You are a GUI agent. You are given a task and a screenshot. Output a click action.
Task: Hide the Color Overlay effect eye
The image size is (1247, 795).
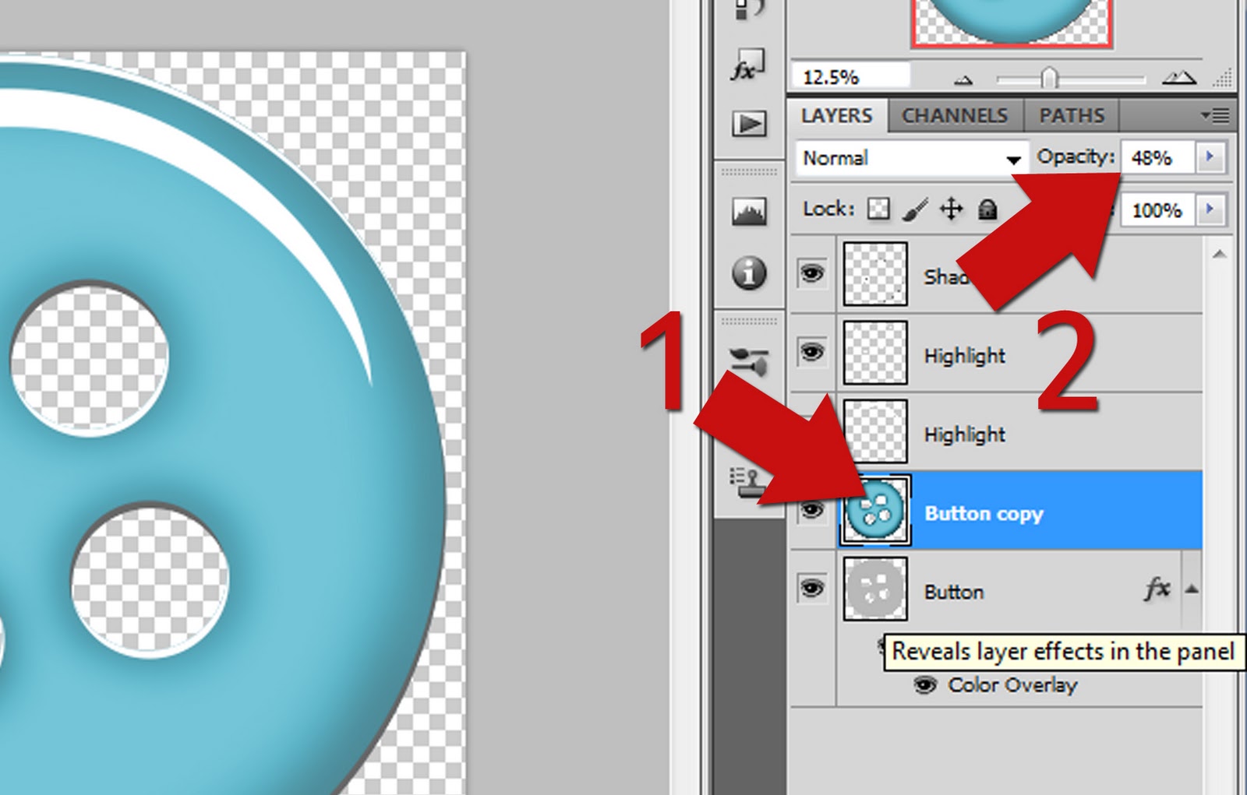[925, 685]
